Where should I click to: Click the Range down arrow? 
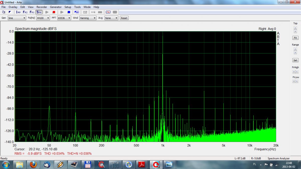pos(295,53)
